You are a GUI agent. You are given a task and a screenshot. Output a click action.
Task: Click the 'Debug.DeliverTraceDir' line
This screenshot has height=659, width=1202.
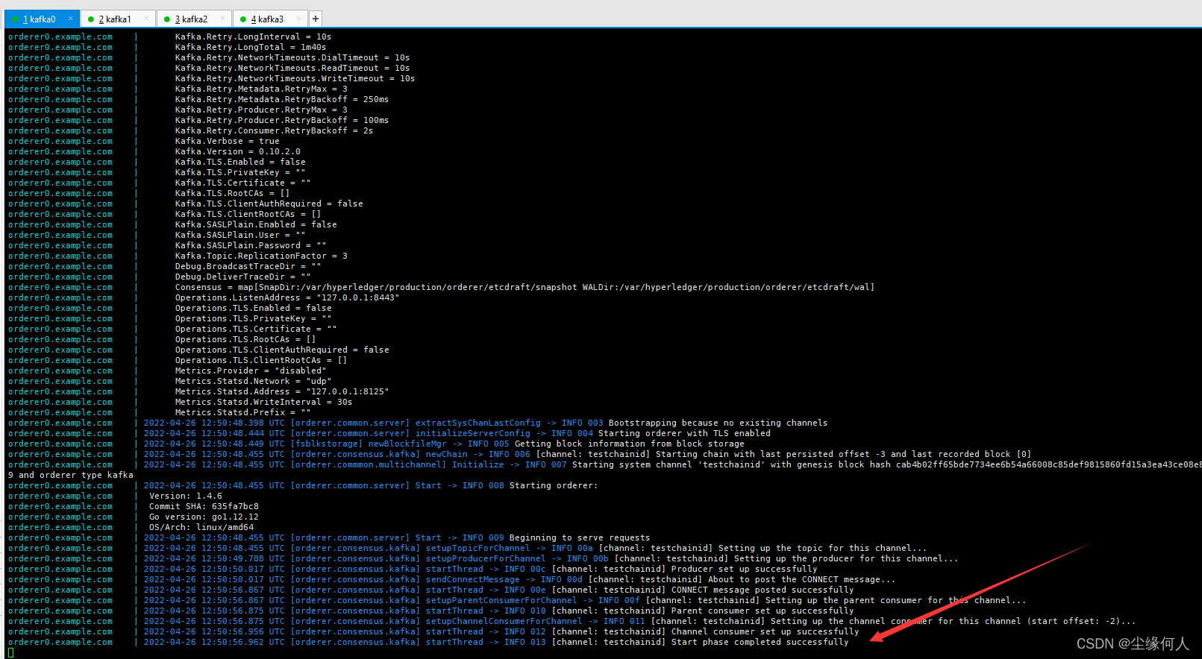click(243, 277)
